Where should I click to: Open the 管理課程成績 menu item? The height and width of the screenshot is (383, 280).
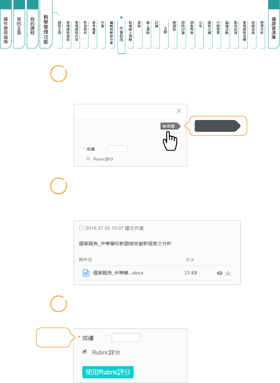(244, 31)
